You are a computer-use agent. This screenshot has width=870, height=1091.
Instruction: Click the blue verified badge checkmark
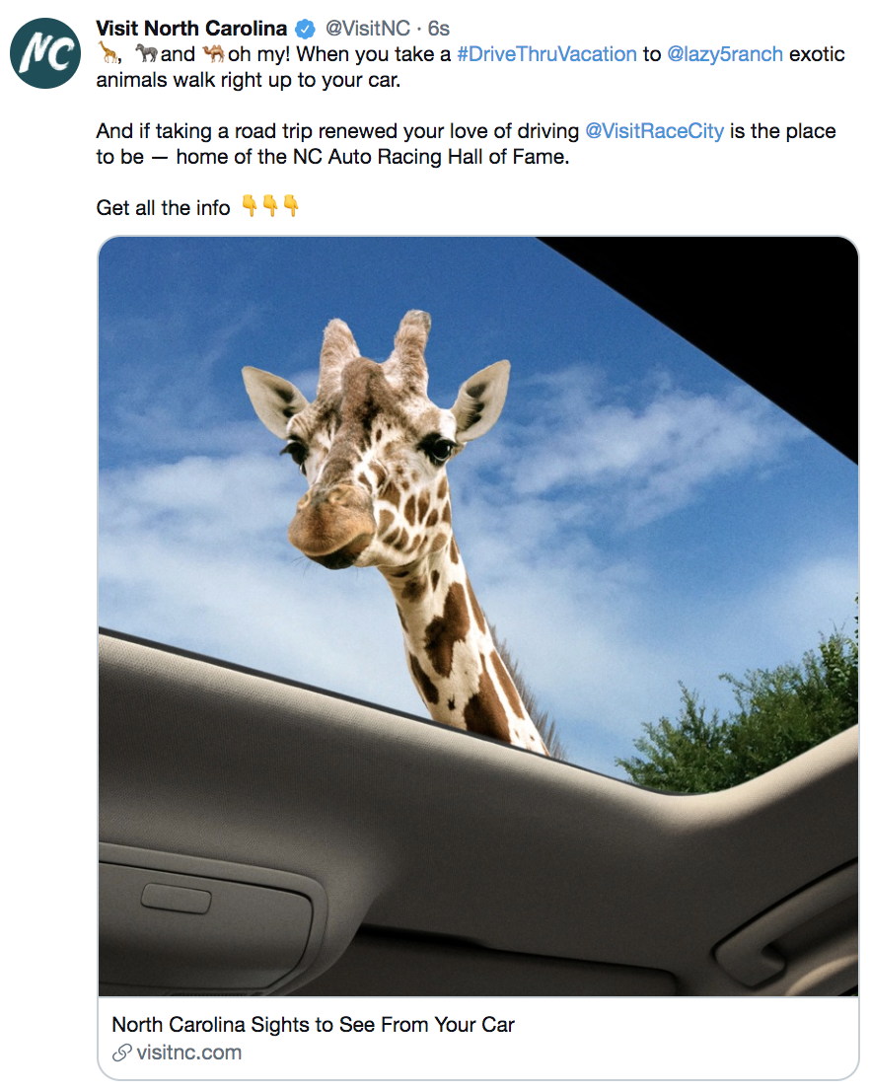coord(307,29)
